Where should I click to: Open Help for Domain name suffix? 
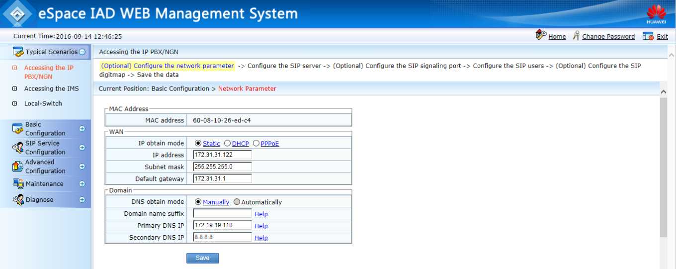point(261,214)
